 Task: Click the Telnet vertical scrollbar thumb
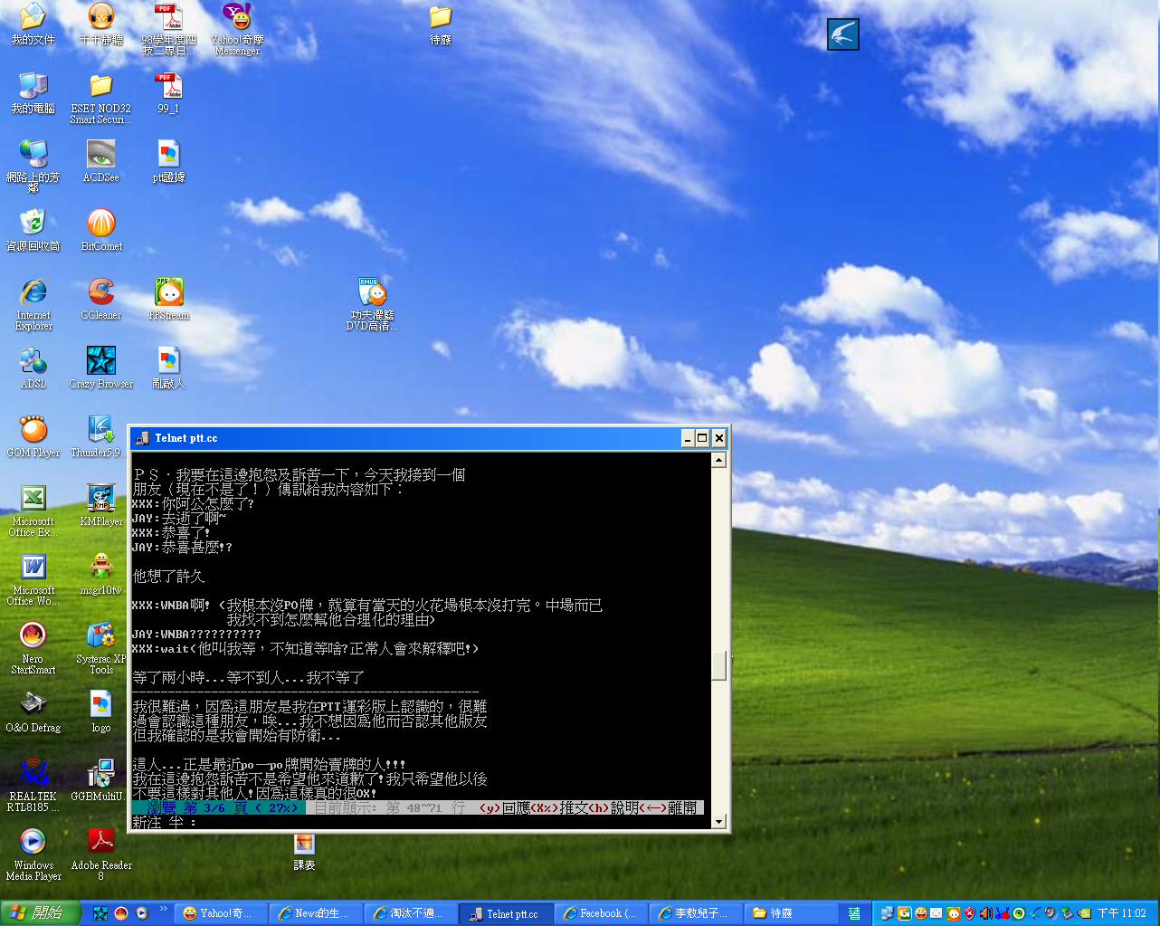719,665
